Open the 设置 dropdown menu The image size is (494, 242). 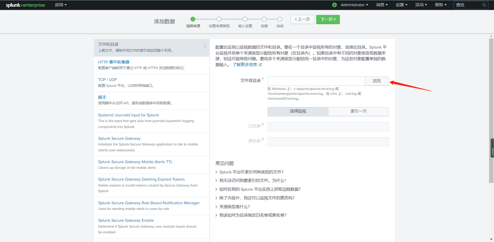coord(401,5)
